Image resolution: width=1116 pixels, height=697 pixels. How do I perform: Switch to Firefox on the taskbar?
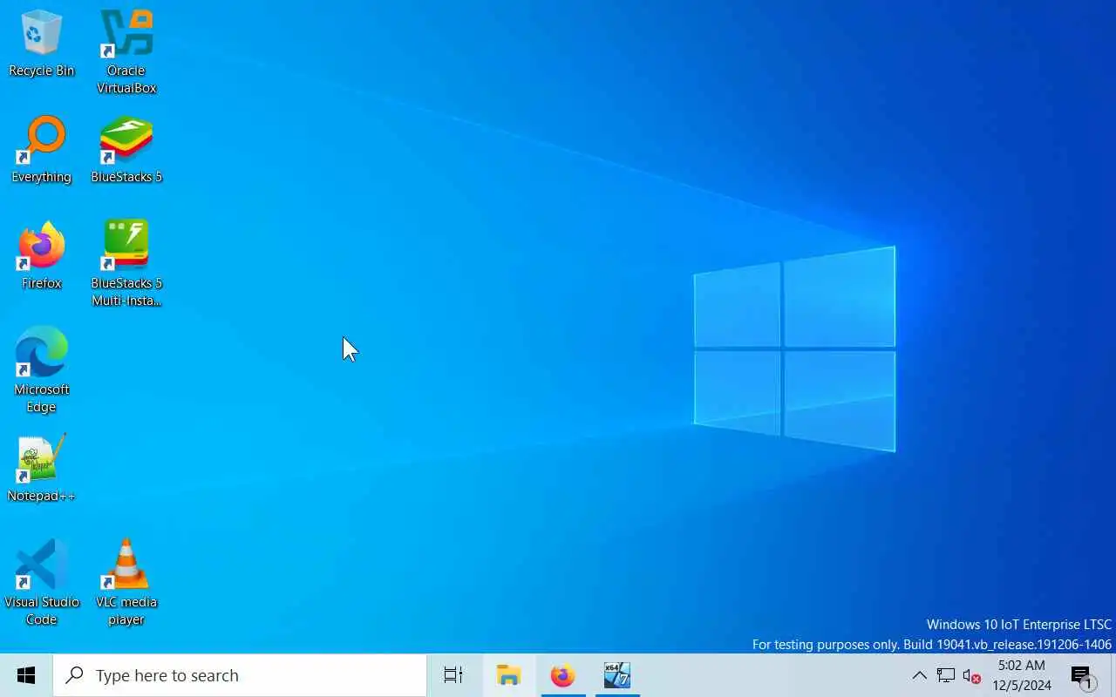(x=563, y=675)
